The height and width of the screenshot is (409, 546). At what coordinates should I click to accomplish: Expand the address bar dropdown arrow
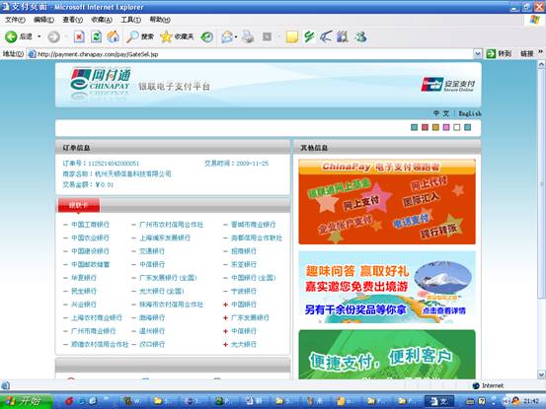coord(478,54)
